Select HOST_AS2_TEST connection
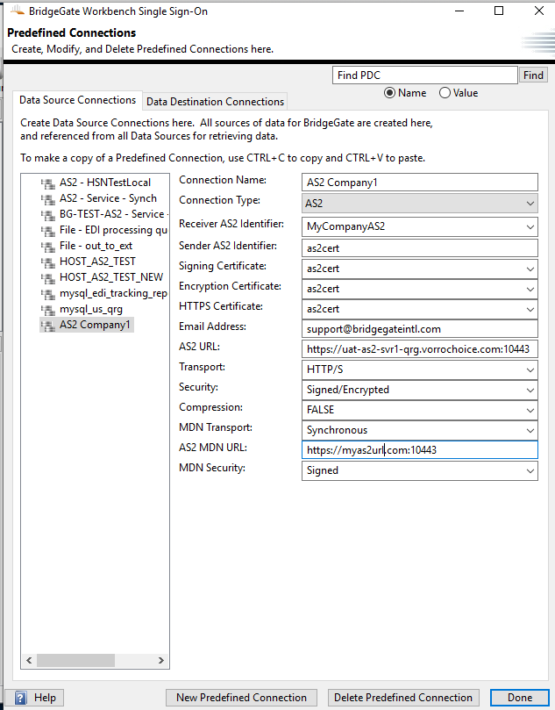Screen dimensions: 555x710 tap(97, 262)
